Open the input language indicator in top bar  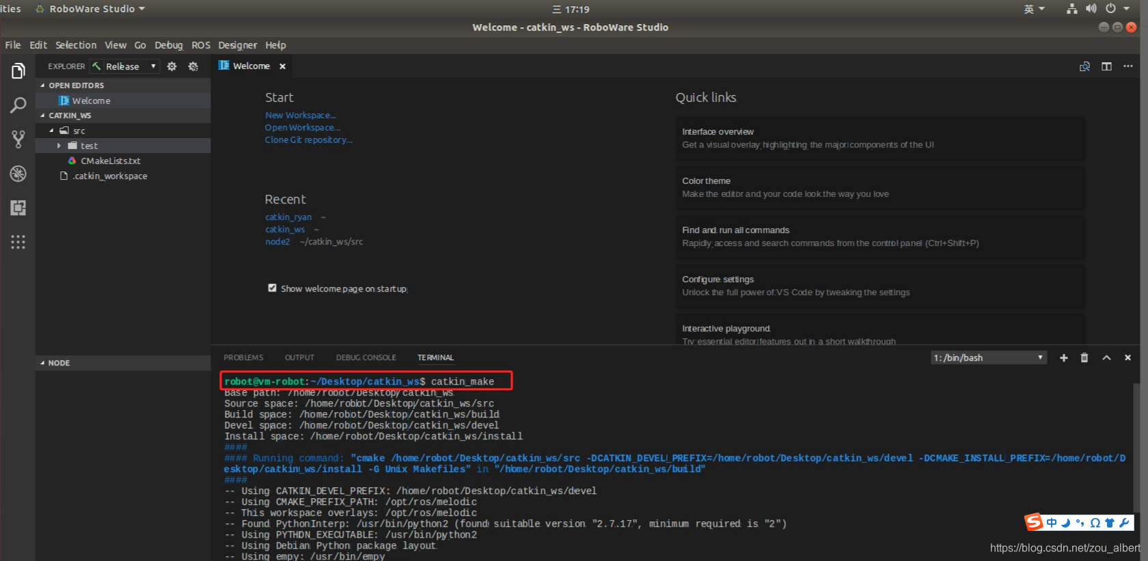tap(1034, 9)
